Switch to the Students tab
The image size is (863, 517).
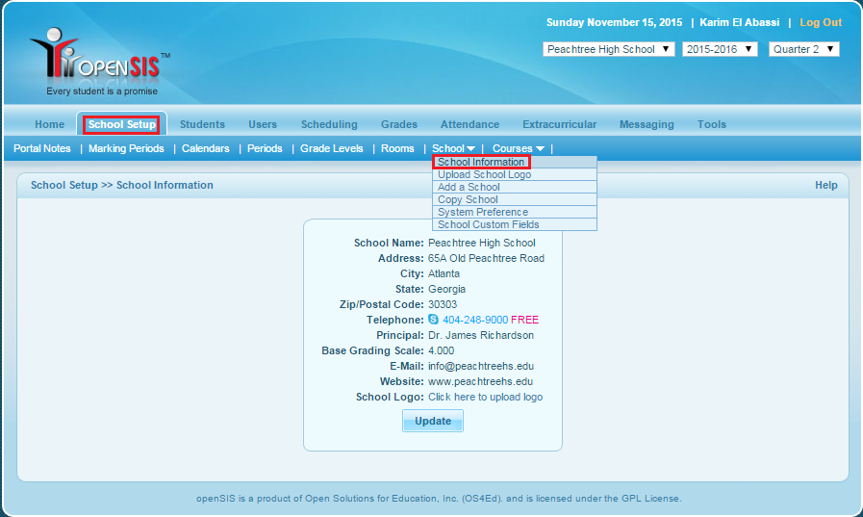tap(202, 124)
